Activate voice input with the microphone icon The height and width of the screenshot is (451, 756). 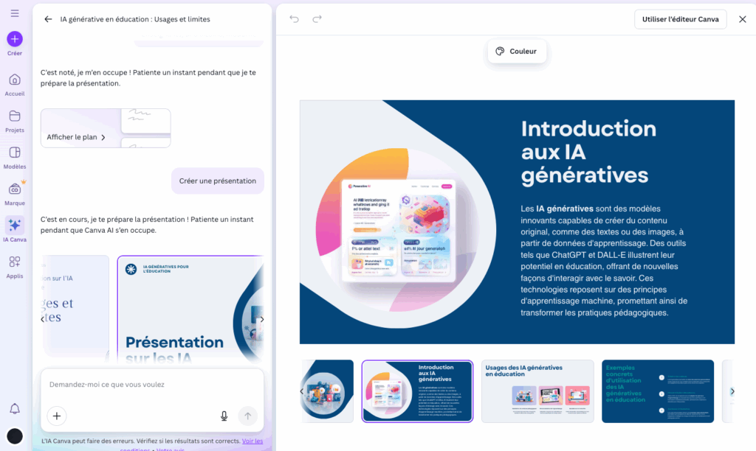coord(224,416)
